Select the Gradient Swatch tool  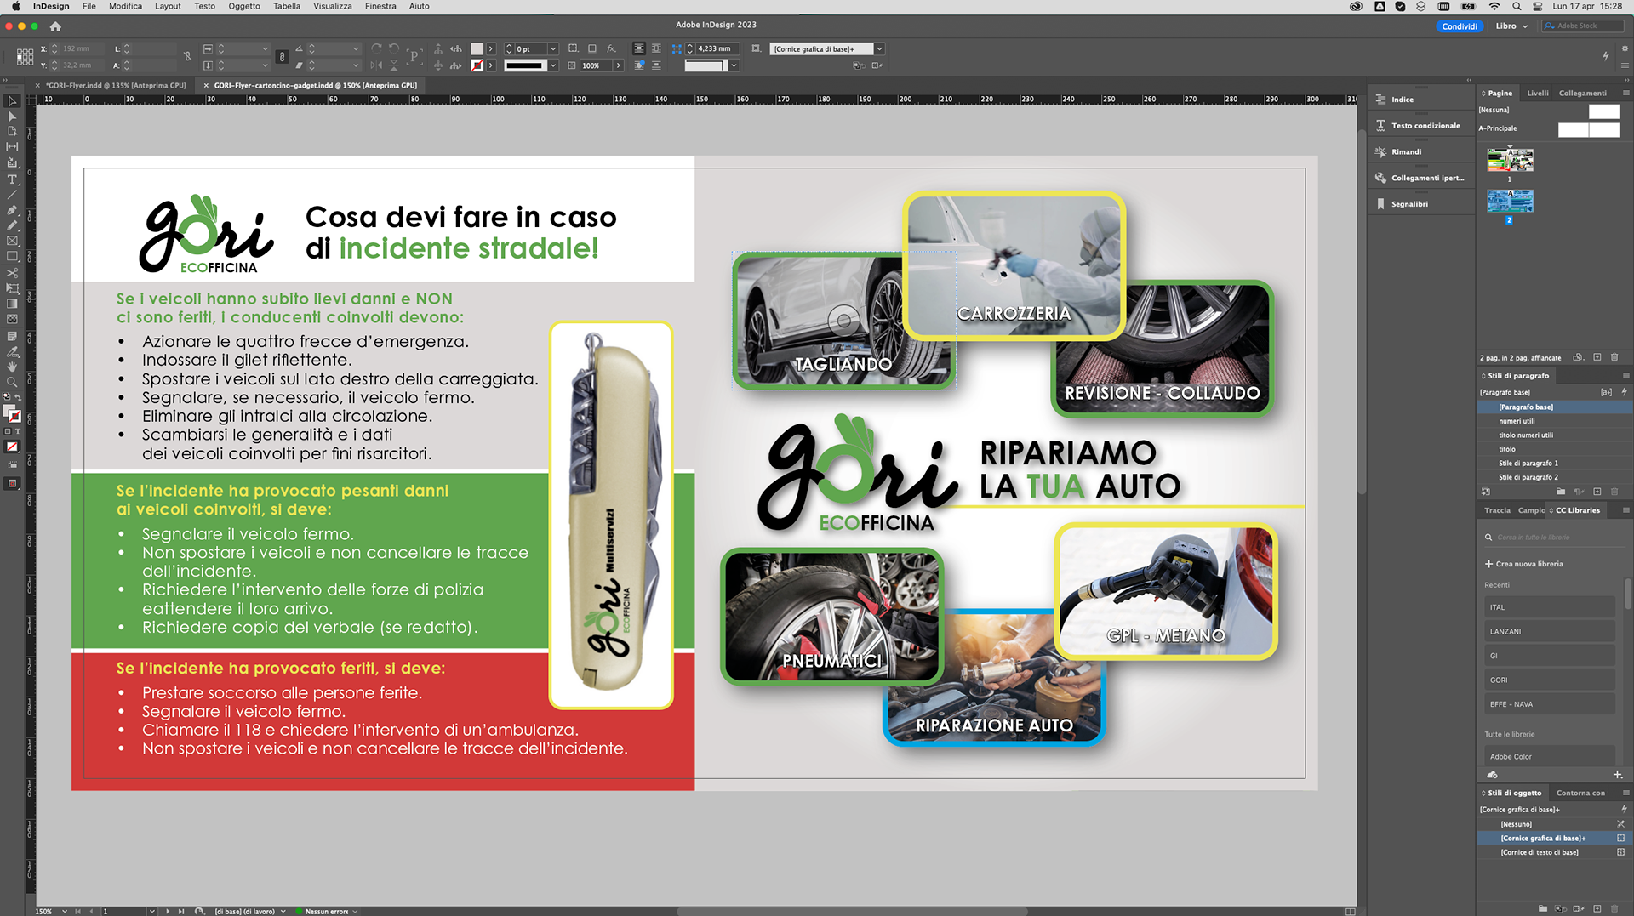(12, 304)
